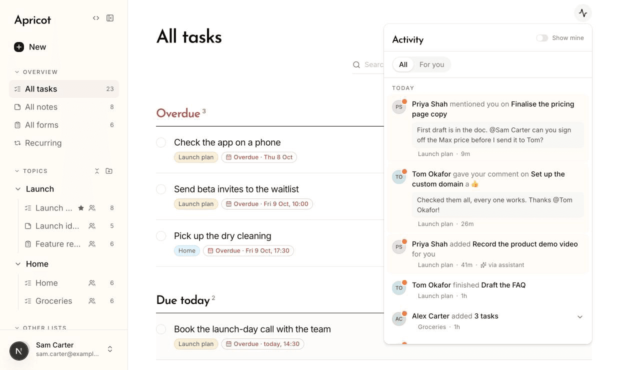The height and width of the screenshot is (370, 620).
Task: Open Record the product demo video link
Action: 525,244
